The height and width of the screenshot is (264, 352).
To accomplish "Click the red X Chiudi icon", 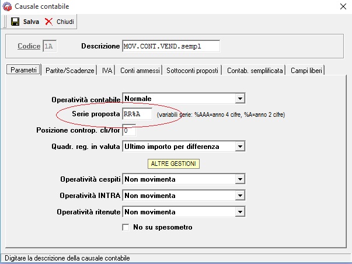I will pos(48,22).
